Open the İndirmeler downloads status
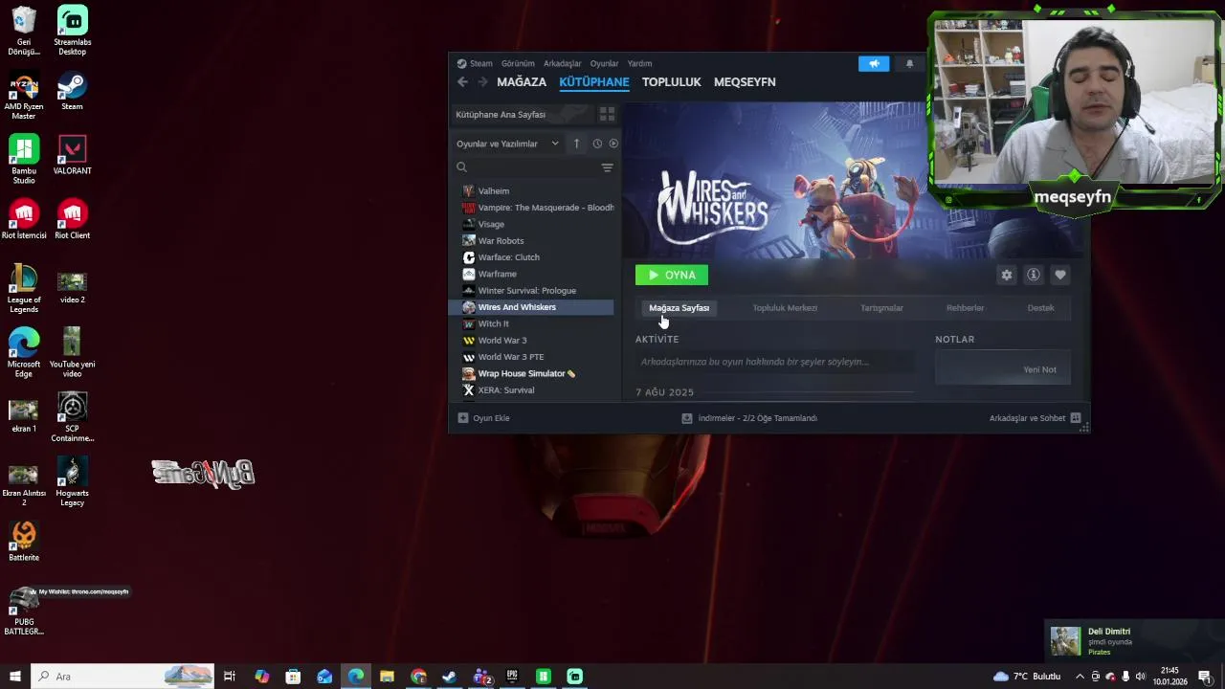This screenshot has height=689, width=1225. 749,418
